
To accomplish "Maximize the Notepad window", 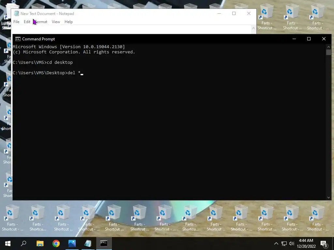I will coord(234,13).
